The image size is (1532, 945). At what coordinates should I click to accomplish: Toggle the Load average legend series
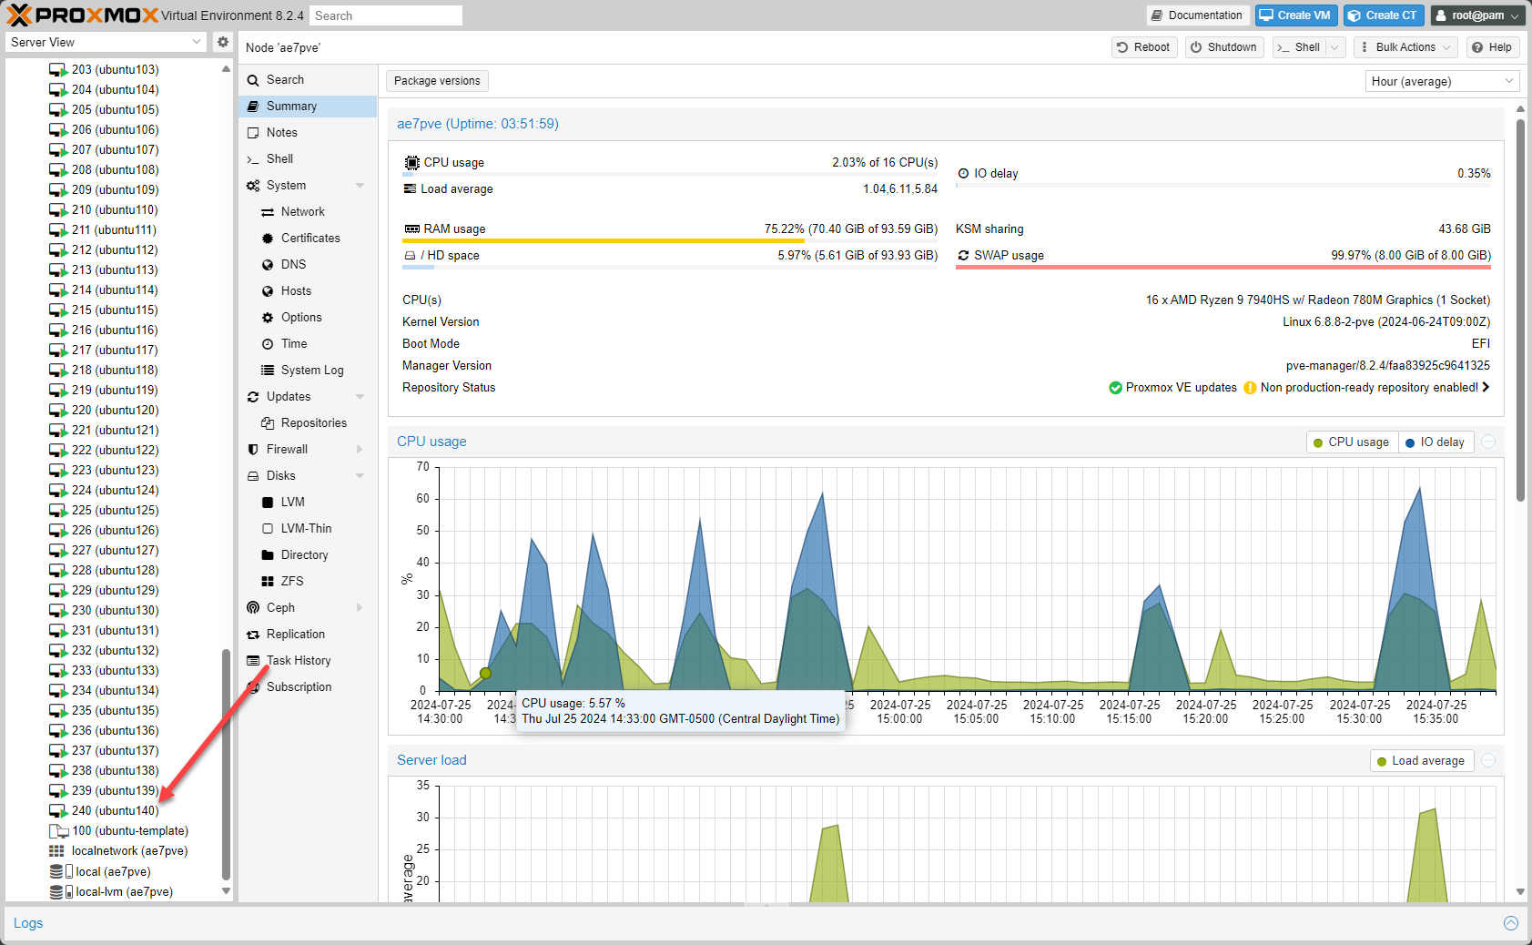pos(1421,761)
